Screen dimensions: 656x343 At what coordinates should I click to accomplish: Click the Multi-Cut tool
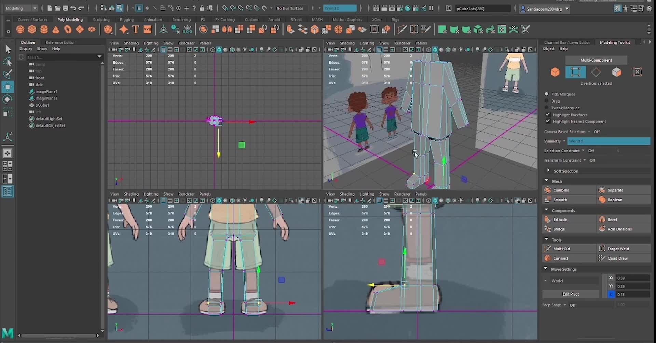[x=561, y=249]
